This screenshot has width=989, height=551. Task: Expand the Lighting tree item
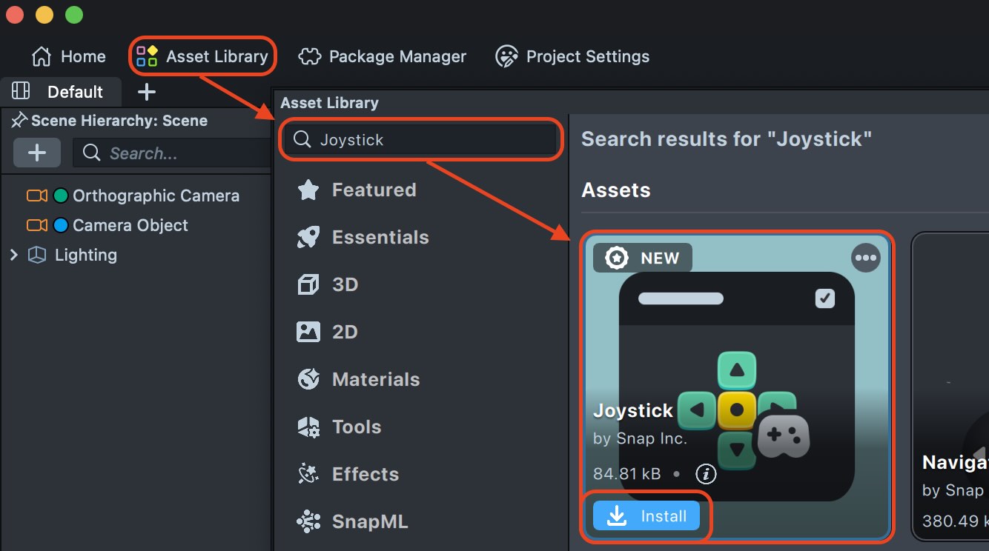click(x=13, y=255)
